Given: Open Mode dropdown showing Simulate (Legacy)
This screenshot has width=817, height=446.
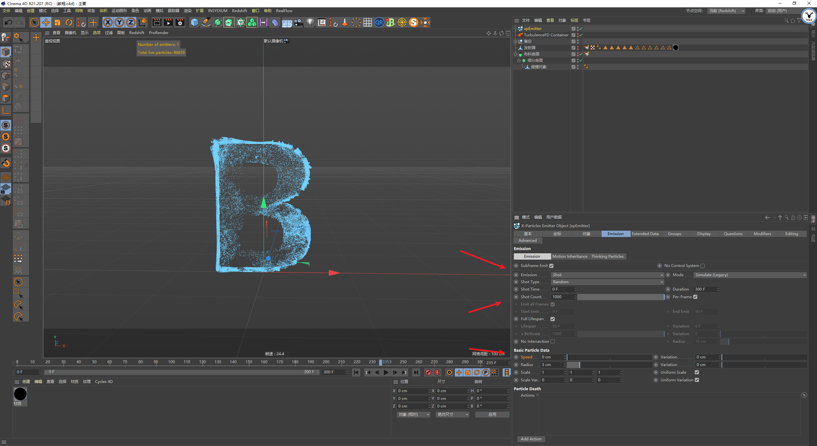Looking at the screenshot, I should 750,275.
